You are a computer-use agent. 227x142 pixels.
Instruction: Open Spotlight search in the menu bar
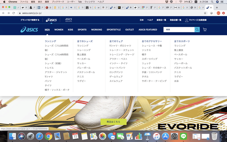(212, 2)
